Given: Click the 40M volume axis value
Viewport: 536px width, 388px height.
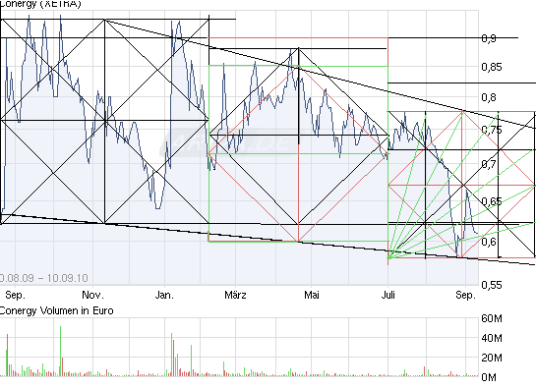Looking at the screenshot, I should (492, 338).
